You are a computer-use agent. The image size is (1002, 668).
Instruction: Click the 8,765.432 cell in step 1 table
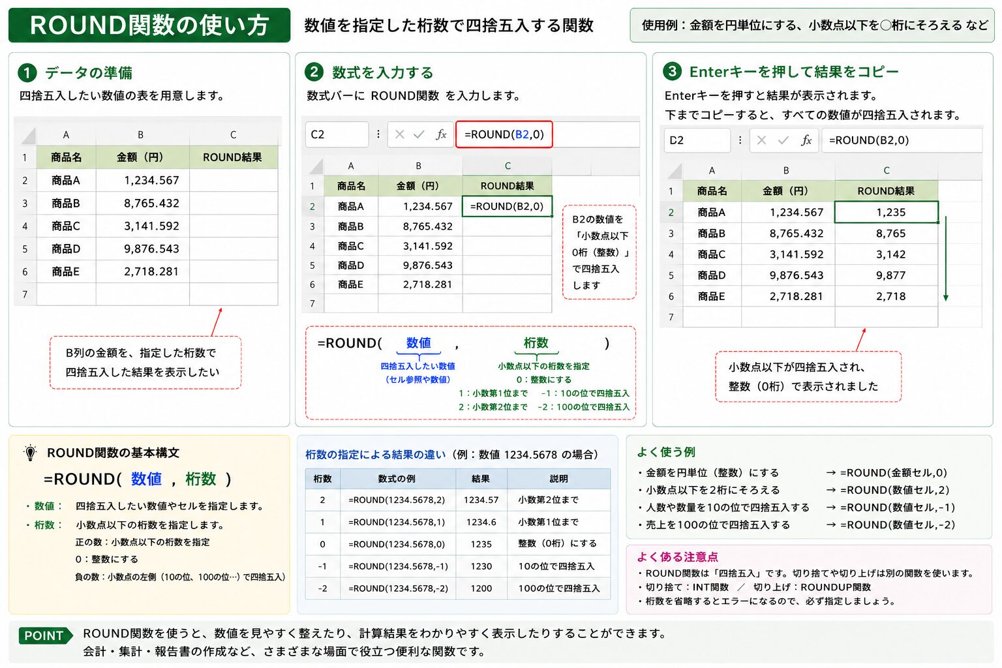[x=143, y=204]
